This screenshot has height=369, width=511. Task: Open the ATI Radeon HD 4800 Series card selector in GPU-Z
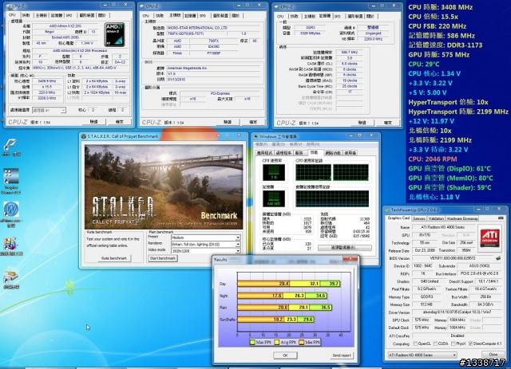422,355
